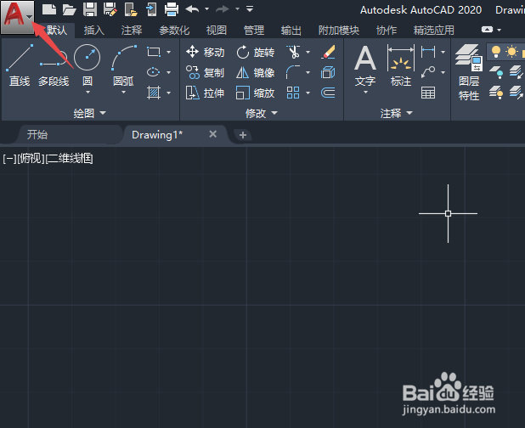Click the Open file folder icon

pos(70,9)
